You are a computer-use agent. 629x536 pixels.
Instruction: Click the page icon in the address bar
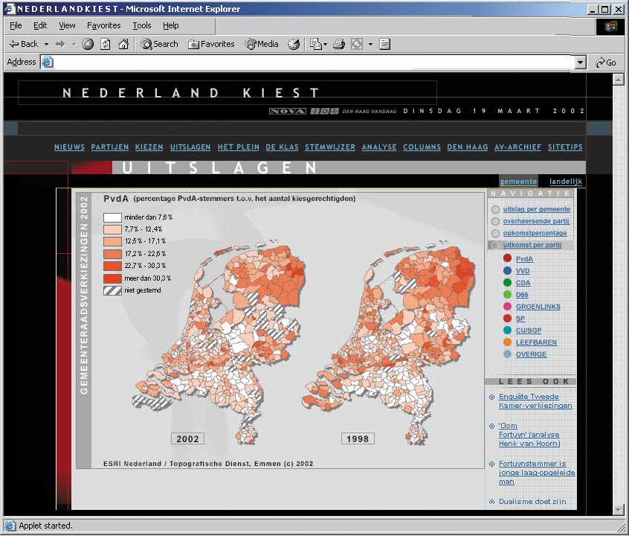click(x=48, y=62)
